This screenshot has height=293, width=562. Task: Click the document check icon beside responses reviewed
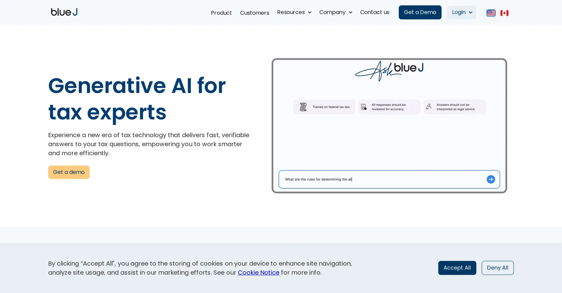coord(364,107)
